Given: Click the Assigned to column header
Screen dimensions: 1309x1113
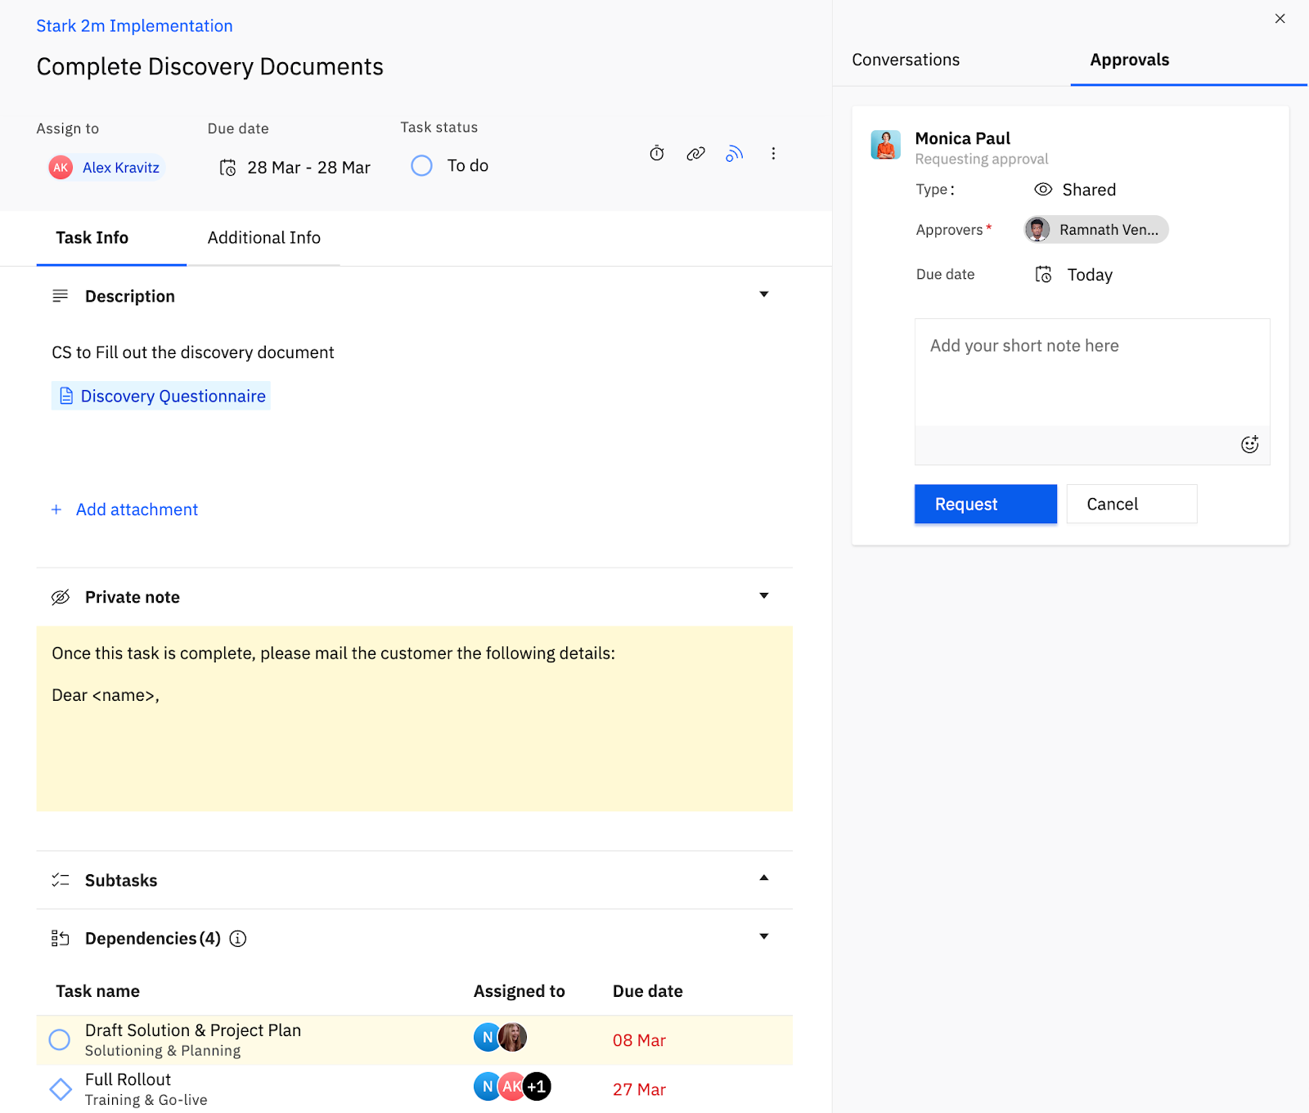Looking at the screenshot, I should [x=520, y=991].
